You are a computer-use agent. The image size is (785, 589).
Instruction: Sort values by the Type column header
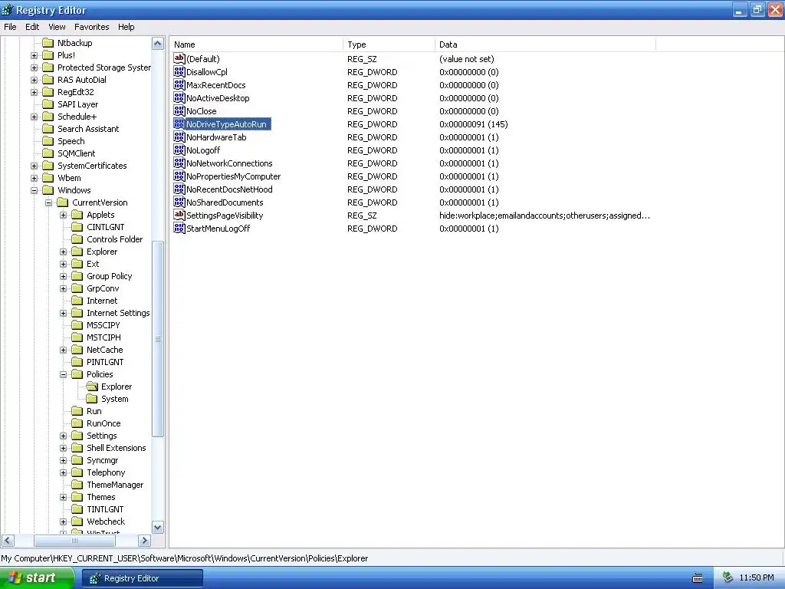tap(389, 44)
